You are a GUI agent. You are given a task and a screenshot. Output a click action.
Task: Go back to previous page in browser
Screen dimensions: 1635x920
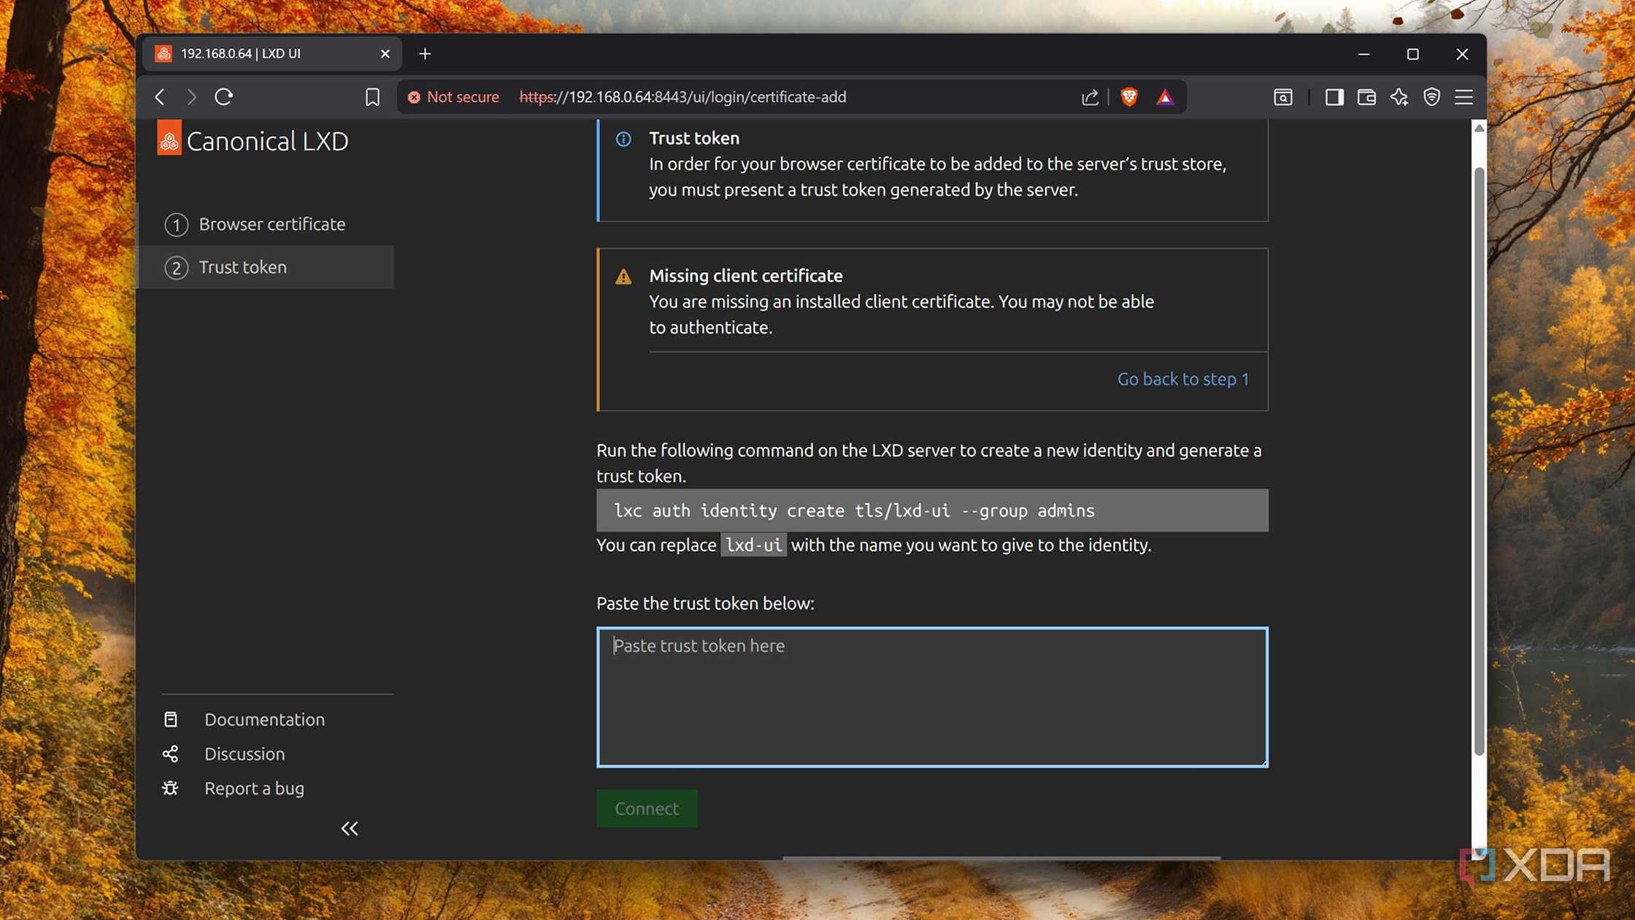(x=160, y=97)
